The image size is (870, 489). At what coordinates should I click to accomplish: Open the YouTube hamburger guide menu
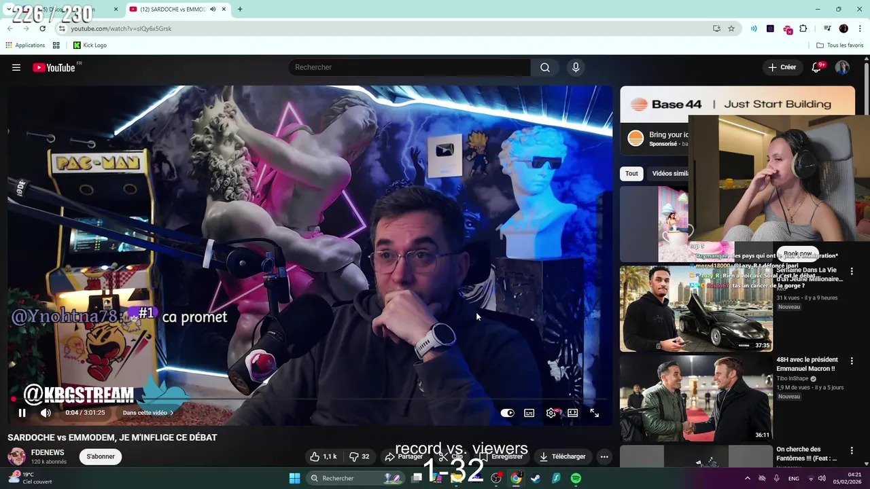pos(16,67)
